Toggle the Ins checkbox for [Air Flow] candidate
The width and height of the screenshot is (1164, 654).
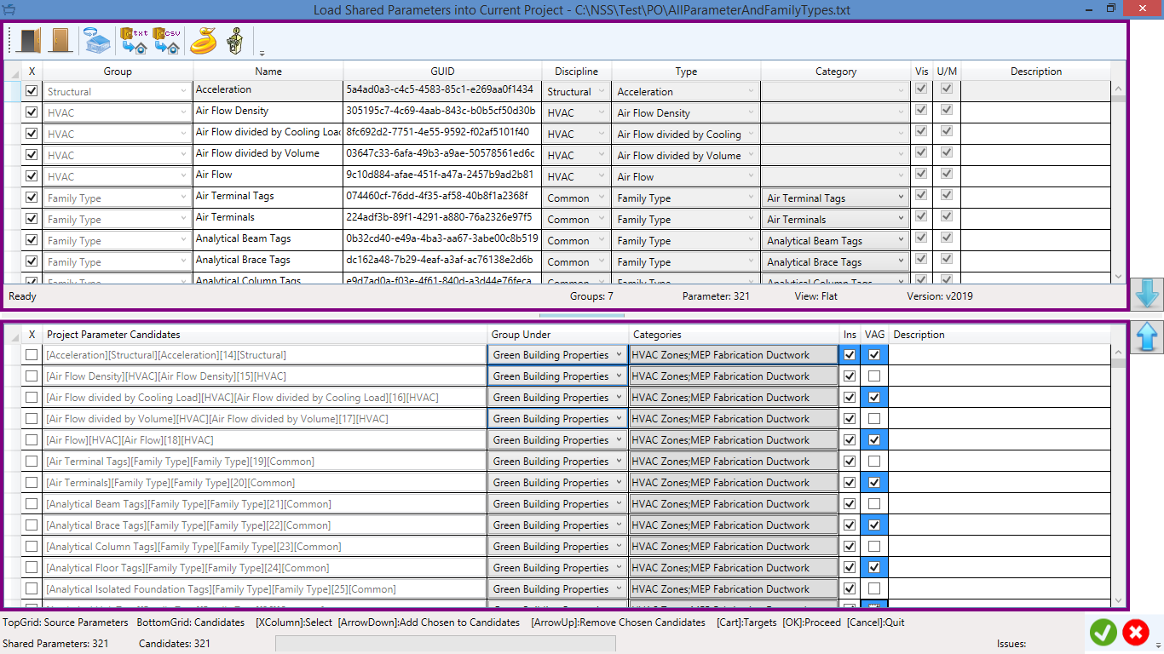[x=850, y=439]
